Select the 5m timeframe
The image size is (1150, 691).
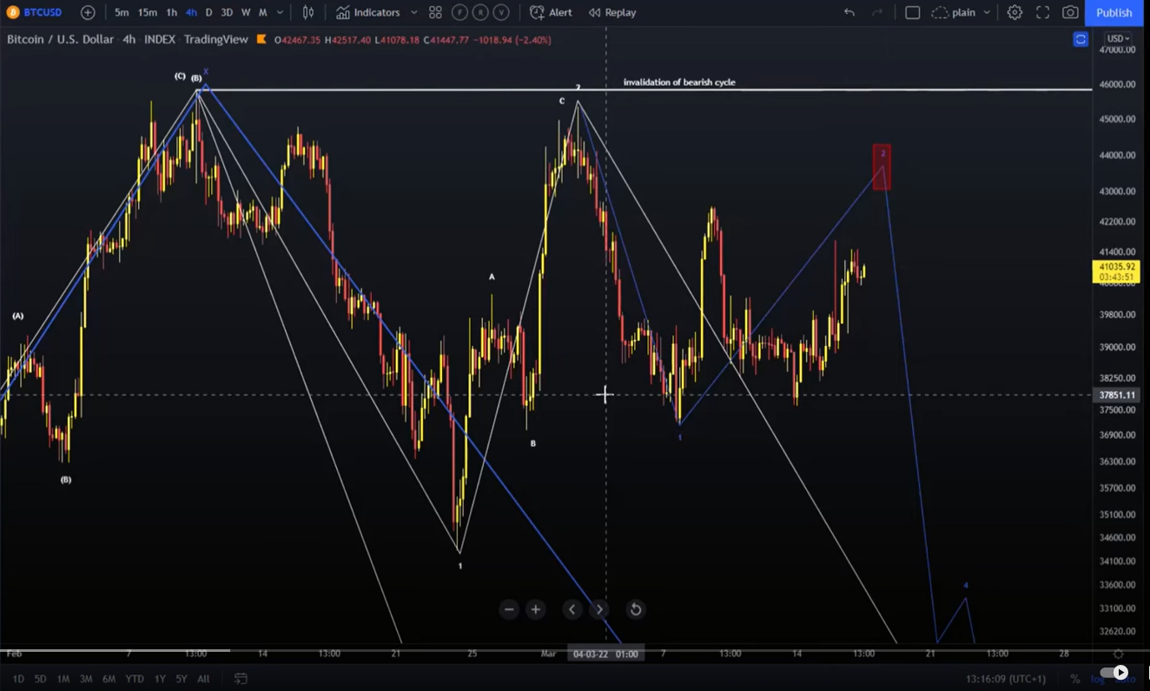coord(122,12)
